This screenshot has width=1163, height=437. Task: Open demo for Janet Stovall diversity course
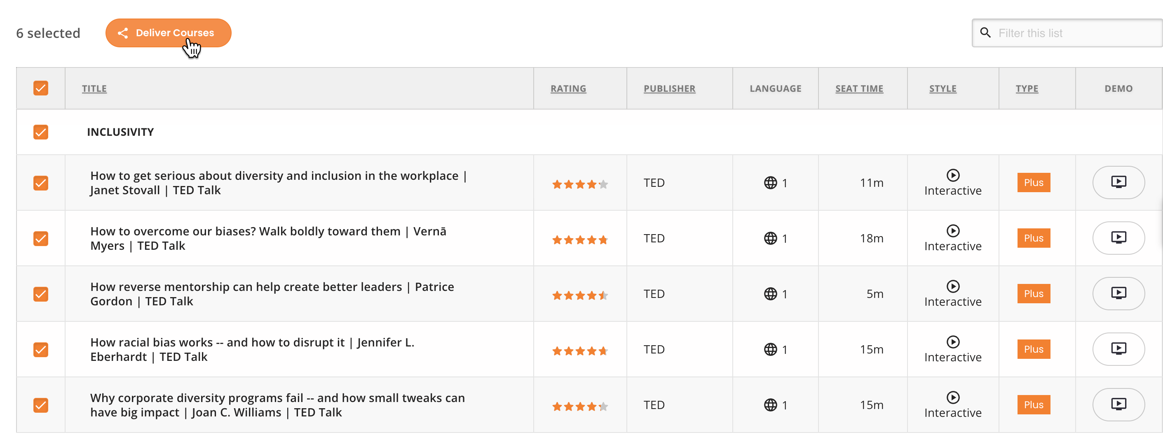click(1118, 183)
